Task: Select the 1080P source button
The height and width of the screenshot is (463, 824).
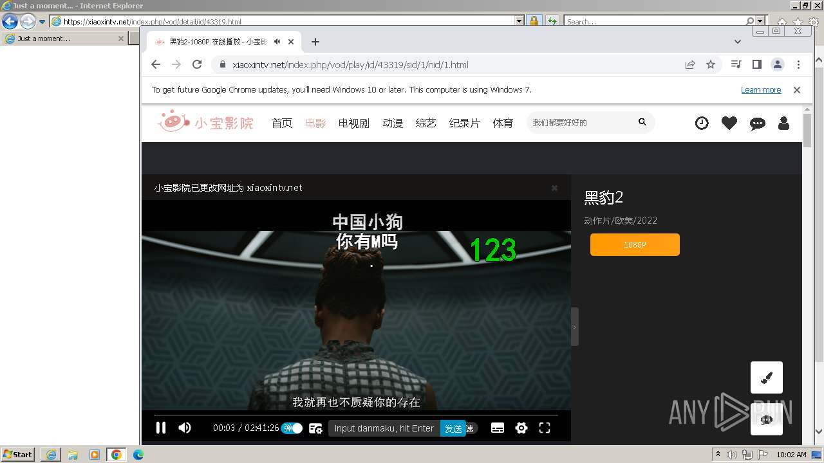Action: pos(635,245)
